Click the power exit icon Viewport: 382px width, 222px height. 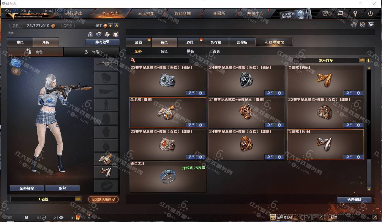coord(370,13)
